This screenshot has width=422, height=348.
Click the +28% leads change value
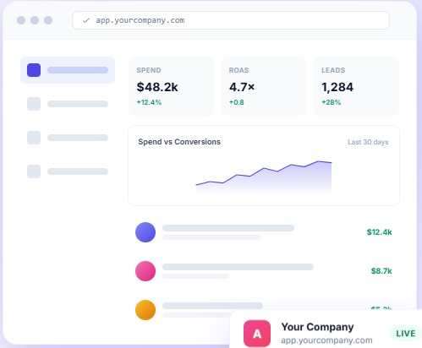coord(332,102)
